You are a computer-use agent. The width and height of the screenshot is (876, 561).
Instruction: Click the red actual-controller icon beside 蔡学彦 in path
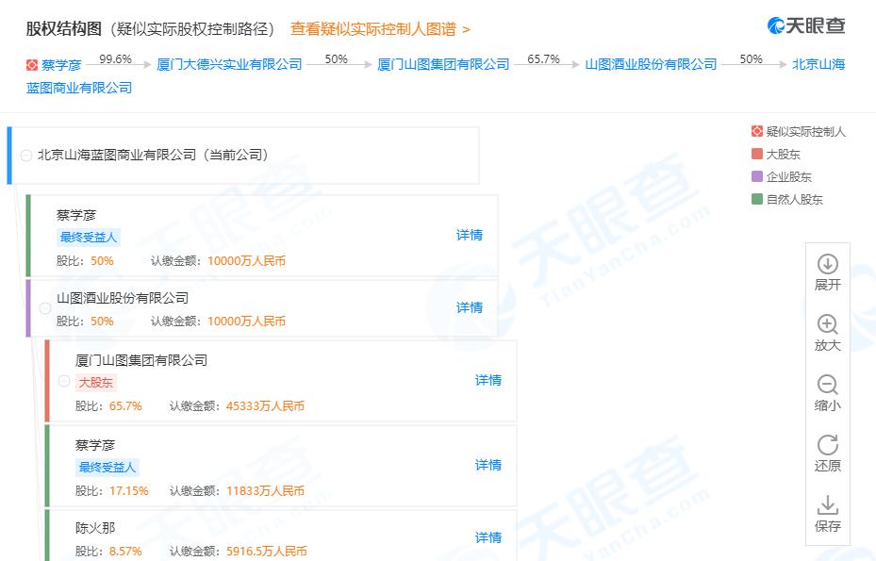tap(32, 65)
